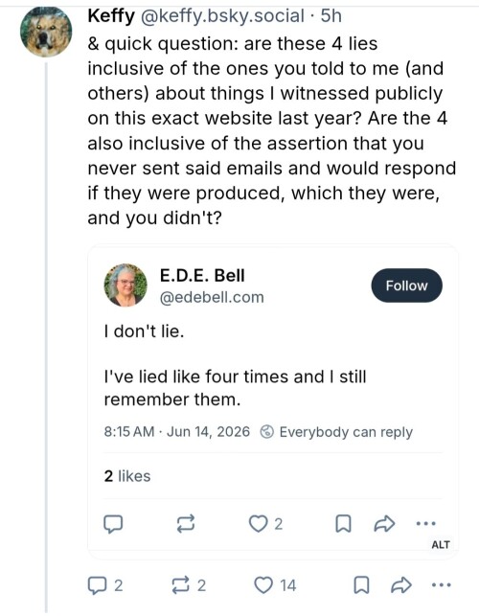Like Keffy's post with 14 likes
479x616 pixels.
click(x=262, y=585)
